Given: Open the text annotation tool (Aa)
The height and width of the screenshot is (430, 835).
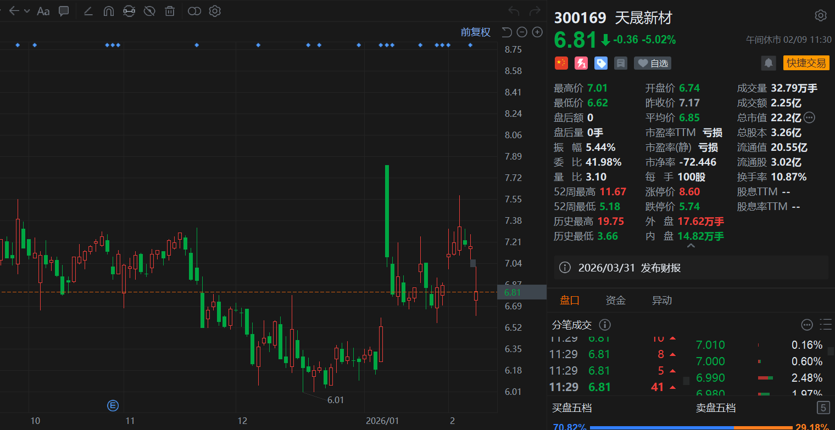Looking at the screenshot, I should point(43,11).
